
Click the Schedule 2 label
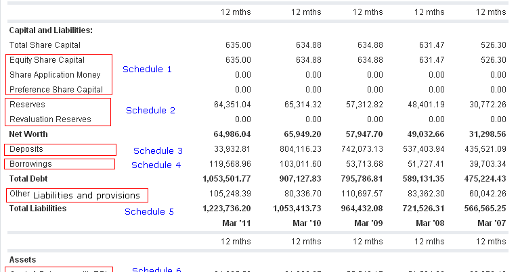click(150, 110)
